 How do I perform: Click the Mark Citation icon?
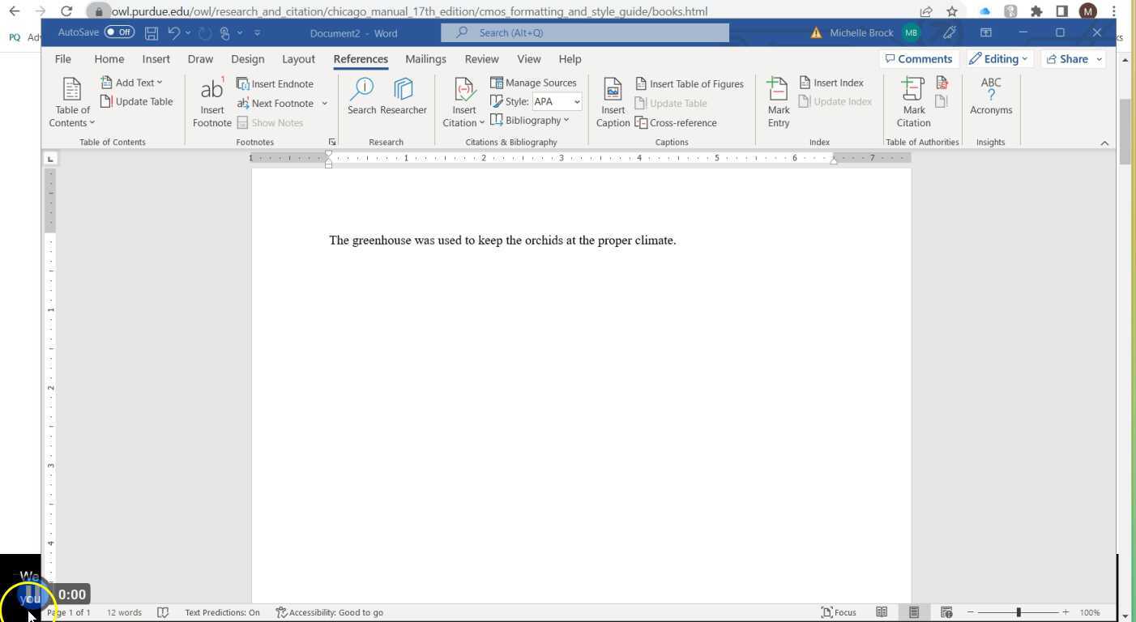[x=913, y=100]
